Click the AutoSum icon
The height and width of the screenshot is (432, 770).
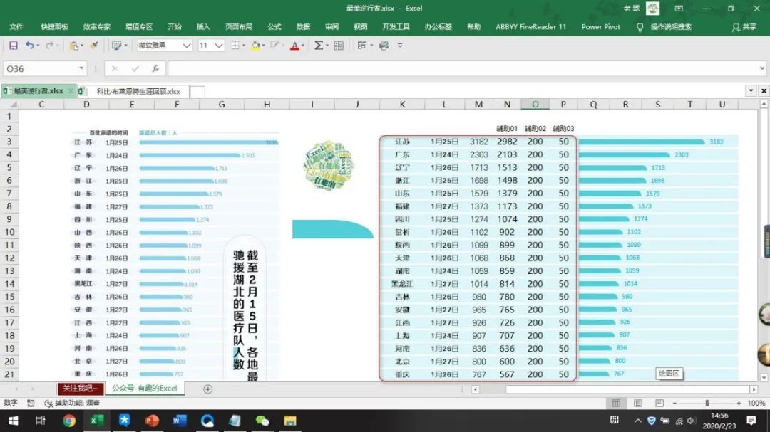point(317,44)
